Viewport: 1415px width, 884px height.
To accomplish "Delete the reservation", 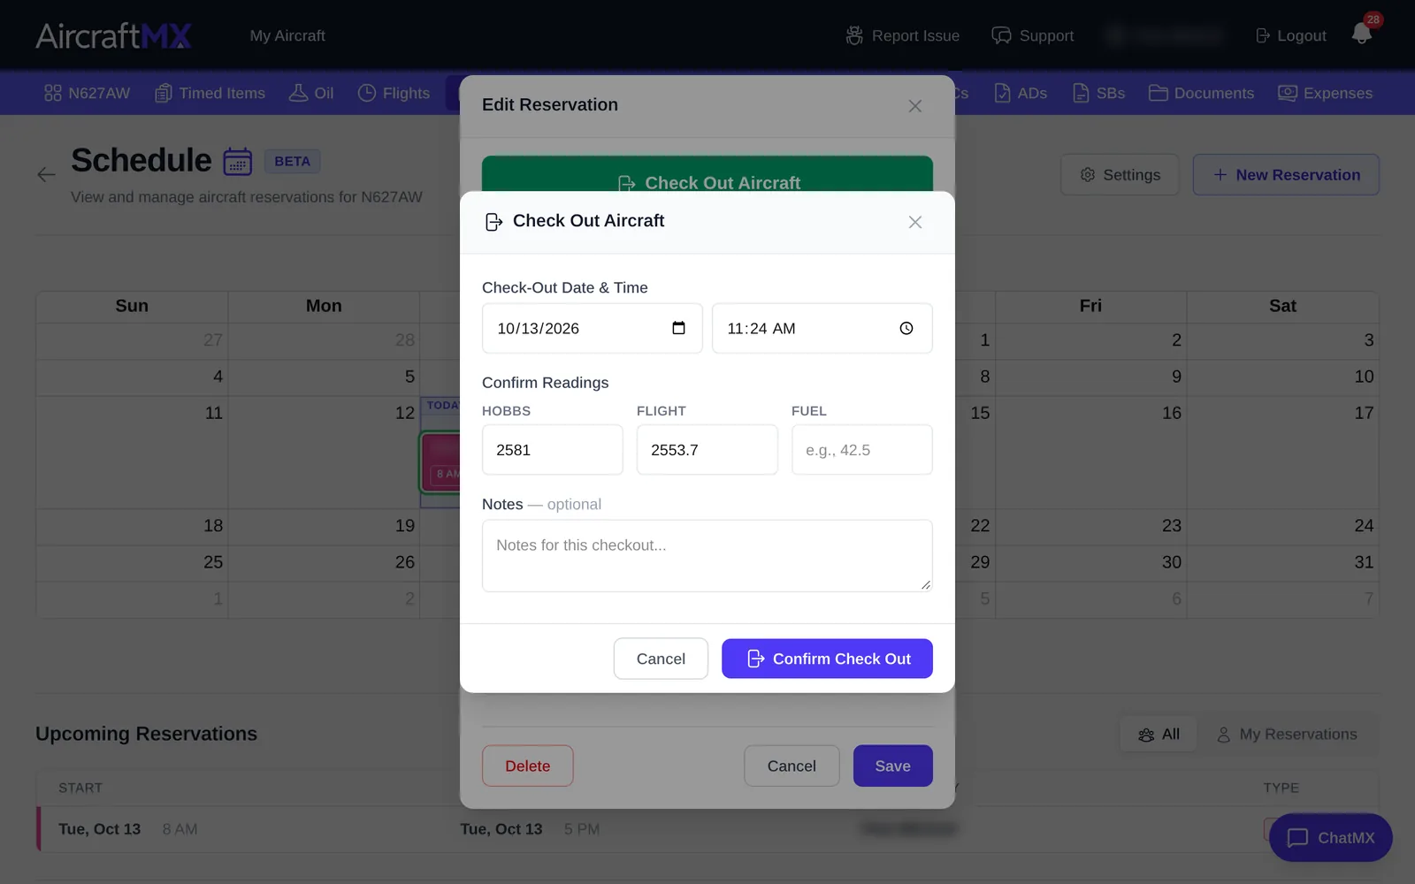I will tap(528, 766).
